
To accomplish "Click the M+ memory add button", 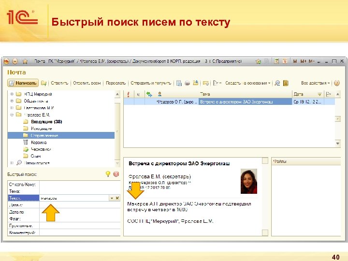I will tap(303, 61).
